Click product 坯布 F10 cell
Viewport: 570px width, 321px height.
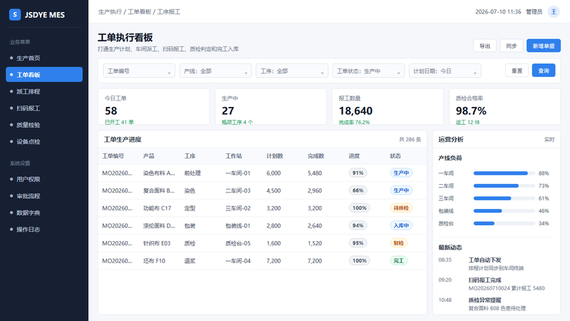pyautogui.click(x=154, y=260)
